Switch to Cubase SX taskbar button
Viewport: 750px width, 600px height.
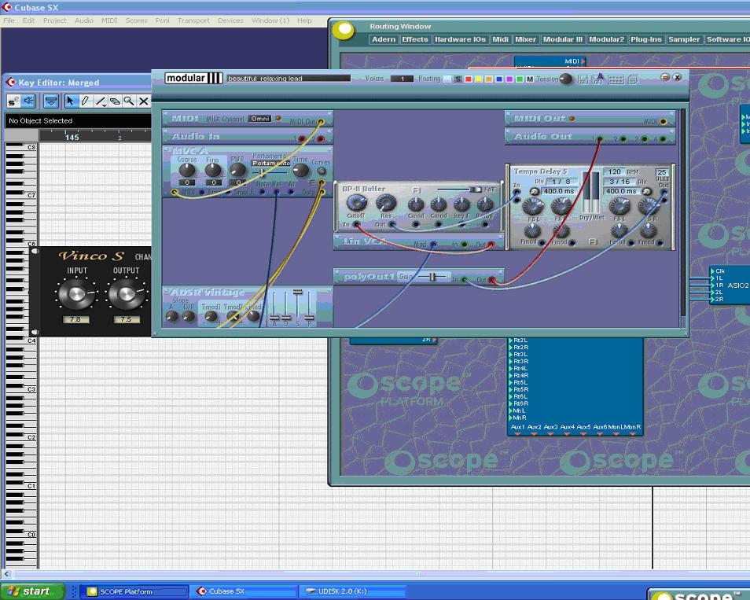click(x=243, y=591)
